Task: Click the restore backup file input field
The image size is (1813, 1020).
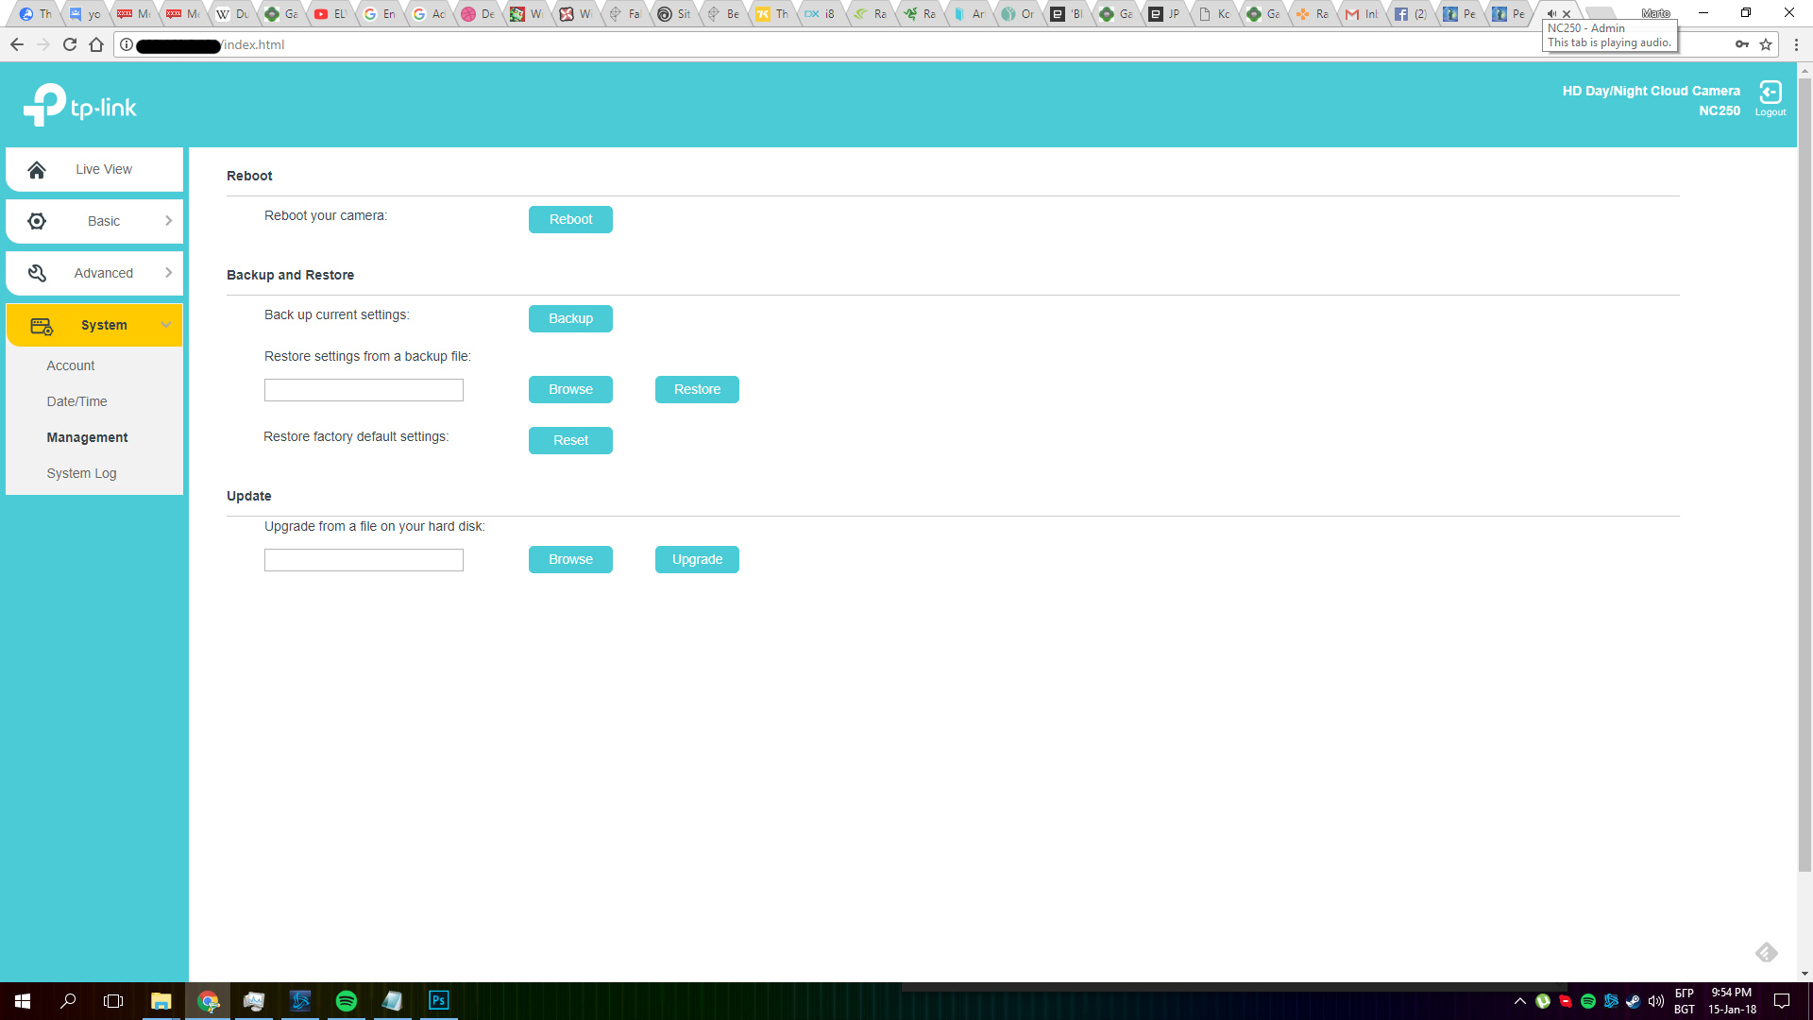Action: tap(364, 390)
